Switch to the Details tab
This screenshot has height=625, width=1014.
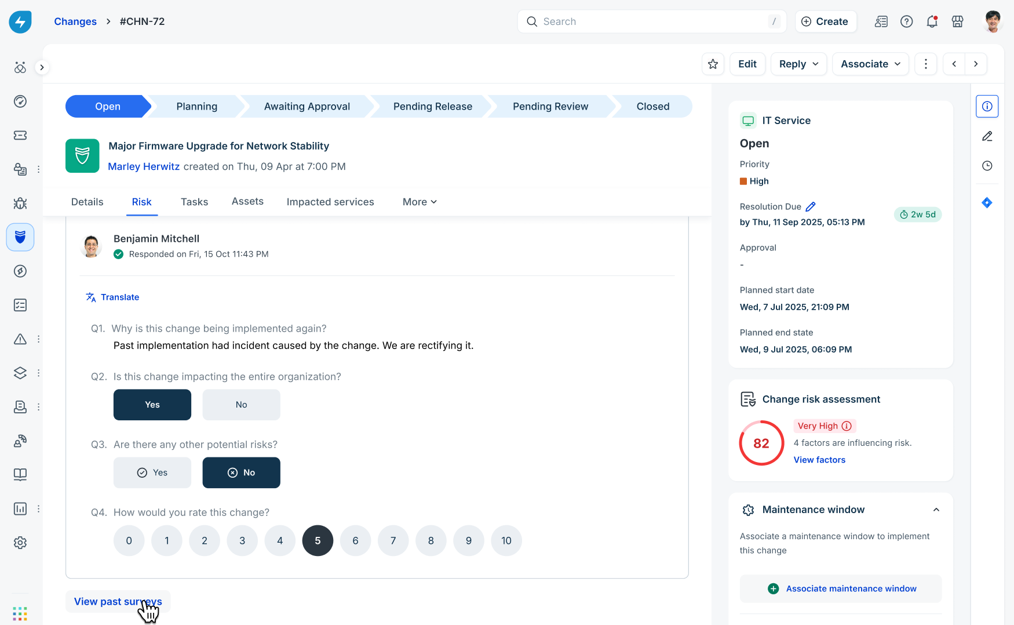(87, 202)
